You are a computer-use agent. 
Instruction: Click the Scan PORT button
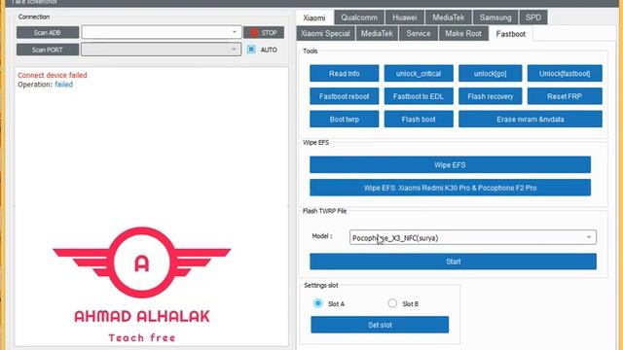click(48, 50)
